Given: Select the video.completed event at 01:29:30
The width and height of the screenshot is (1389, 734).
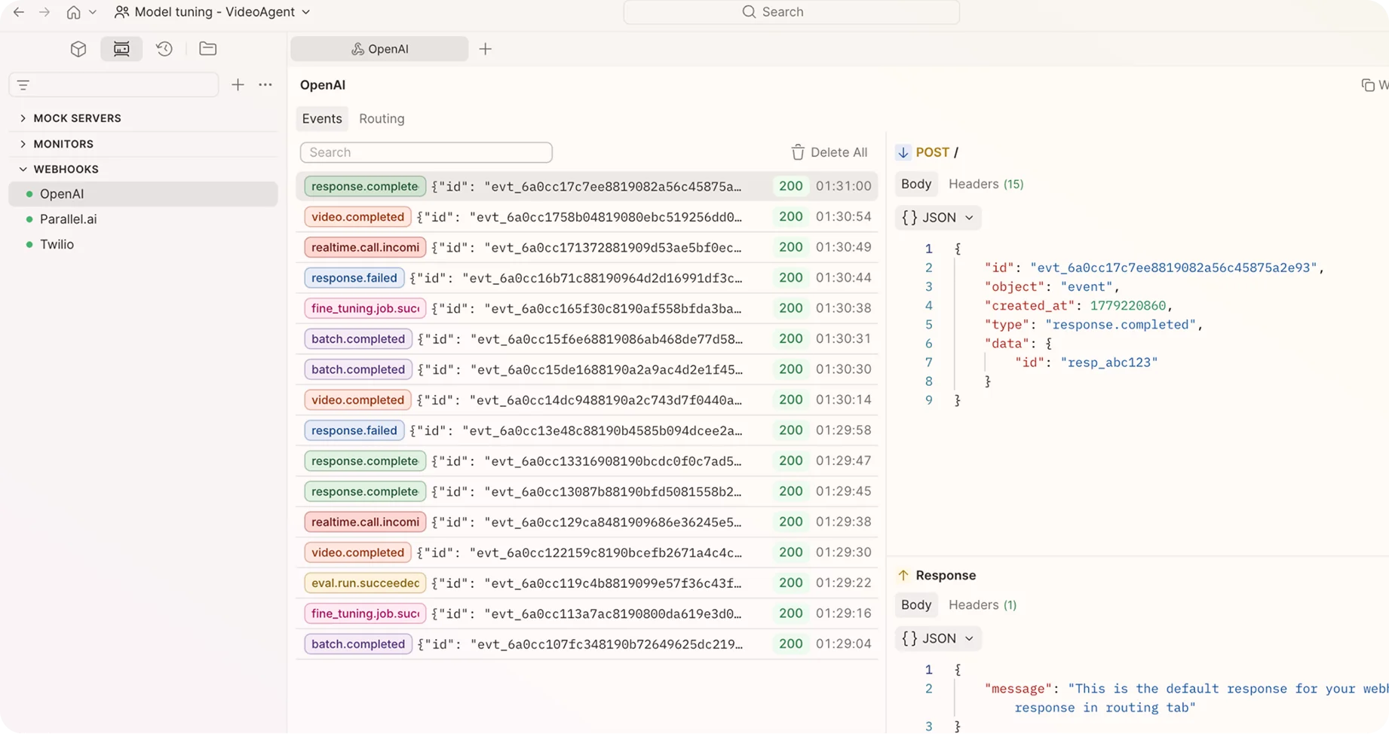Looking at the screenshot, I should tap(587, 552).
